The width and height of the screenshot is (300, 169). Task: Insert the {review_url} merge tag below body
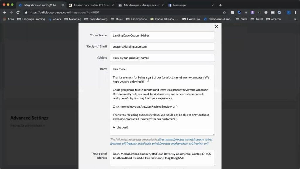click(201, 144)
